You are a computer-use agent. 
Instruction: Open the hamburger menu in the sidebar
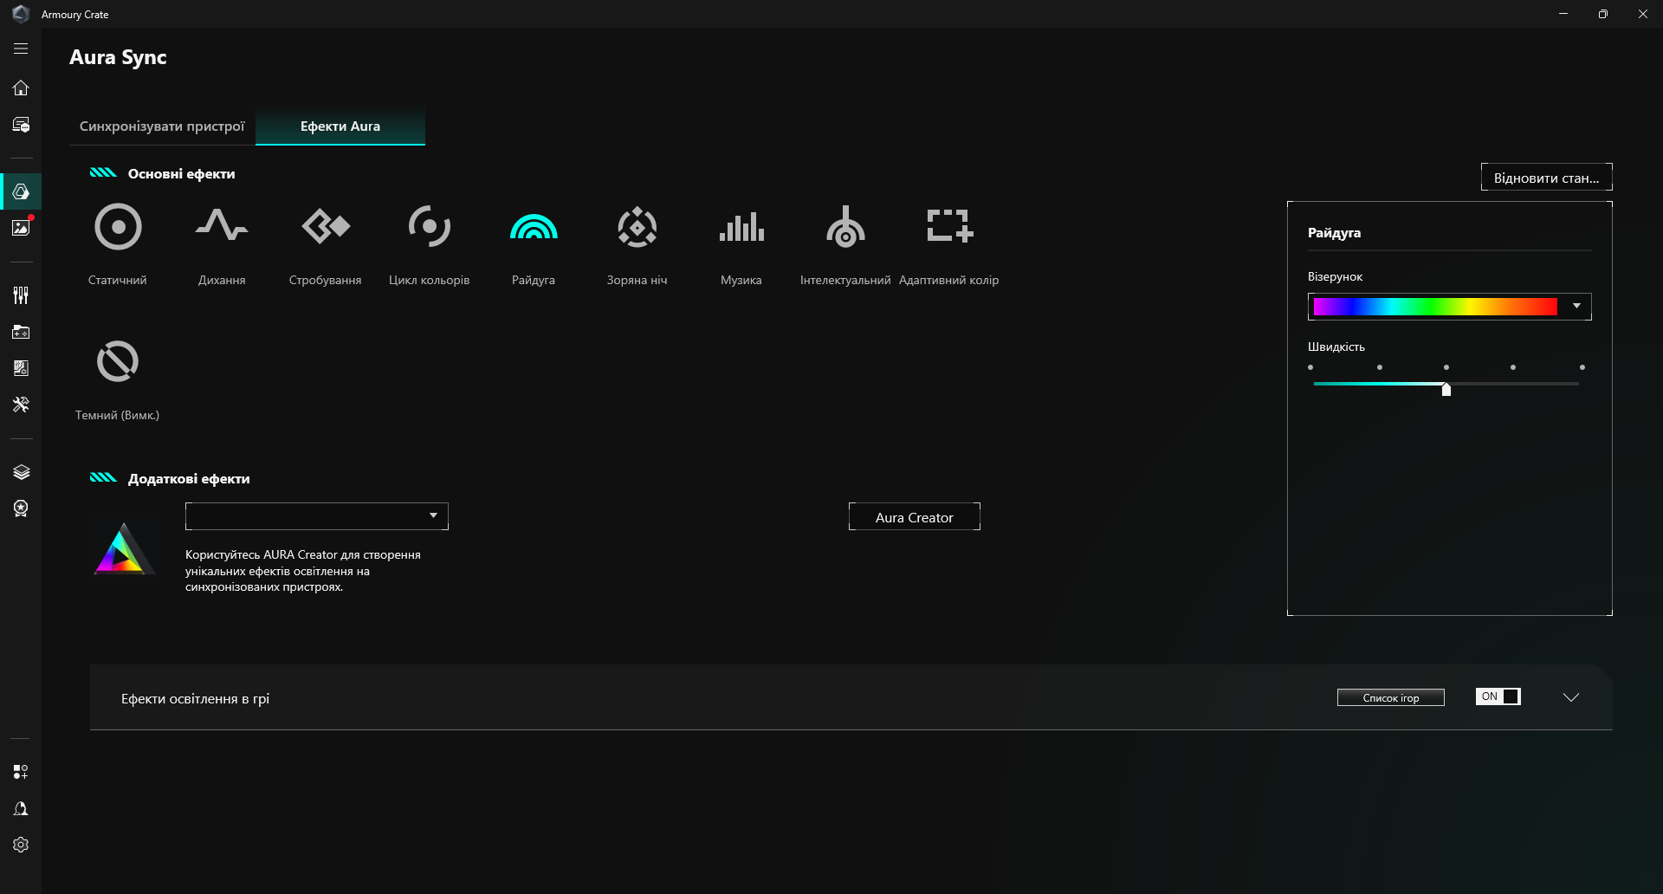[x=21, y=49]
